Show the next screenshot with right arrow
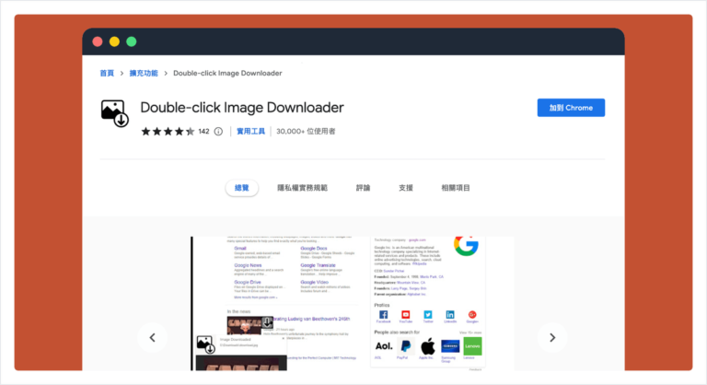The image size is (707, 385). (x=552, y=338)
